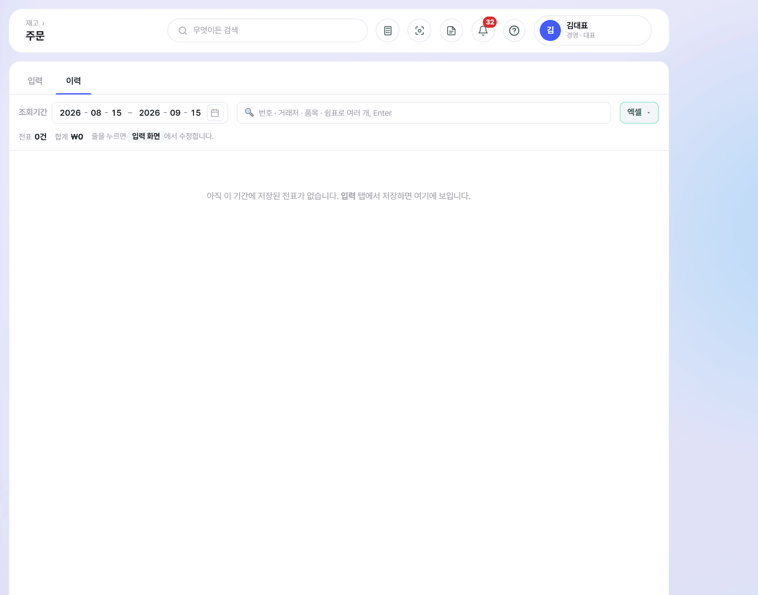Screen dimensions: 758x595
Task: Click the 조회기간 label
Action: tap(33, 112)
